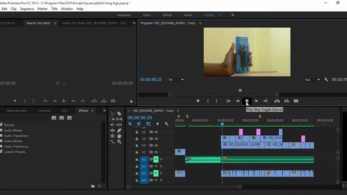Click Insert button in Source monitor
This screenshot has height=195, width=347.
pos(94,101)
